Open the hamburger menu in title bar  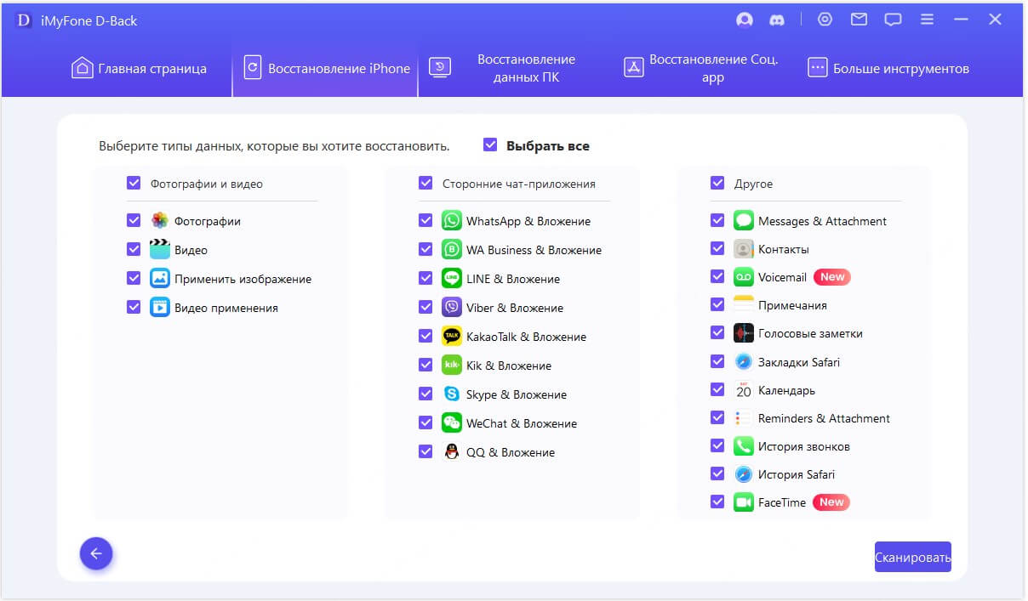tap(927, 20)
